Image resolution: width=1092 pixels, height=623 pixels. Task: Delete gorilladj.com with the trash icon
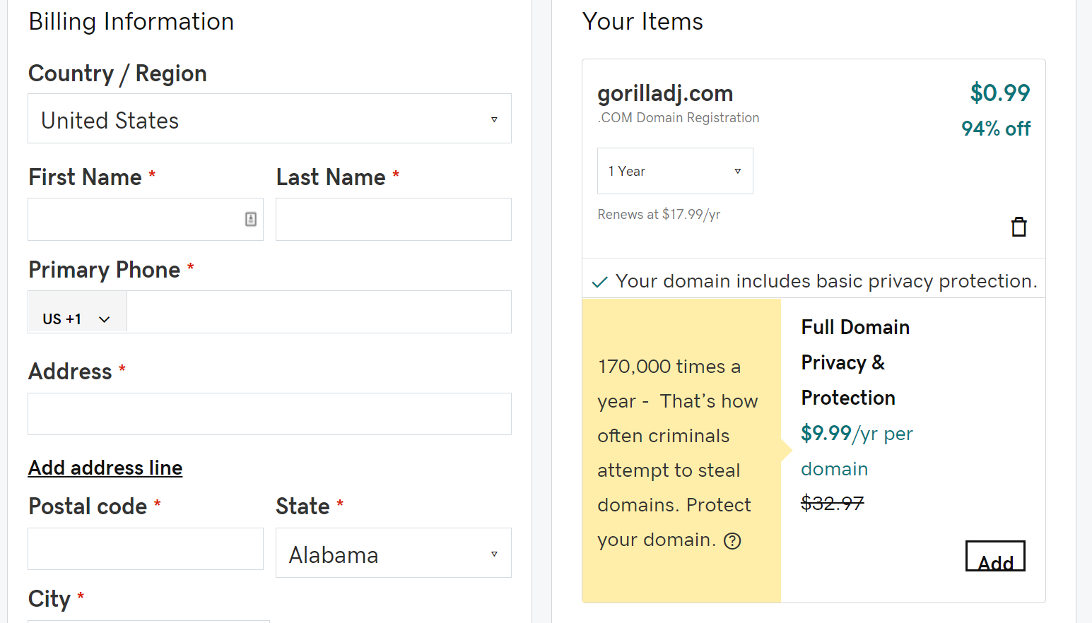1018,227
